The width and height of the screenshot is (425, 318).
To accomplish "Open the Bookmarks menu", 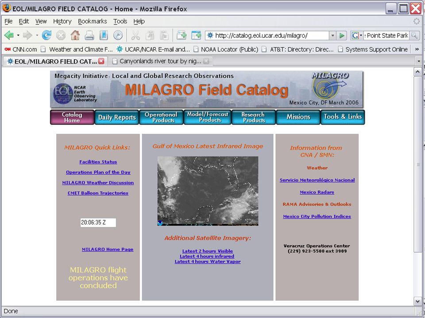I will click(x=93, y=21).
